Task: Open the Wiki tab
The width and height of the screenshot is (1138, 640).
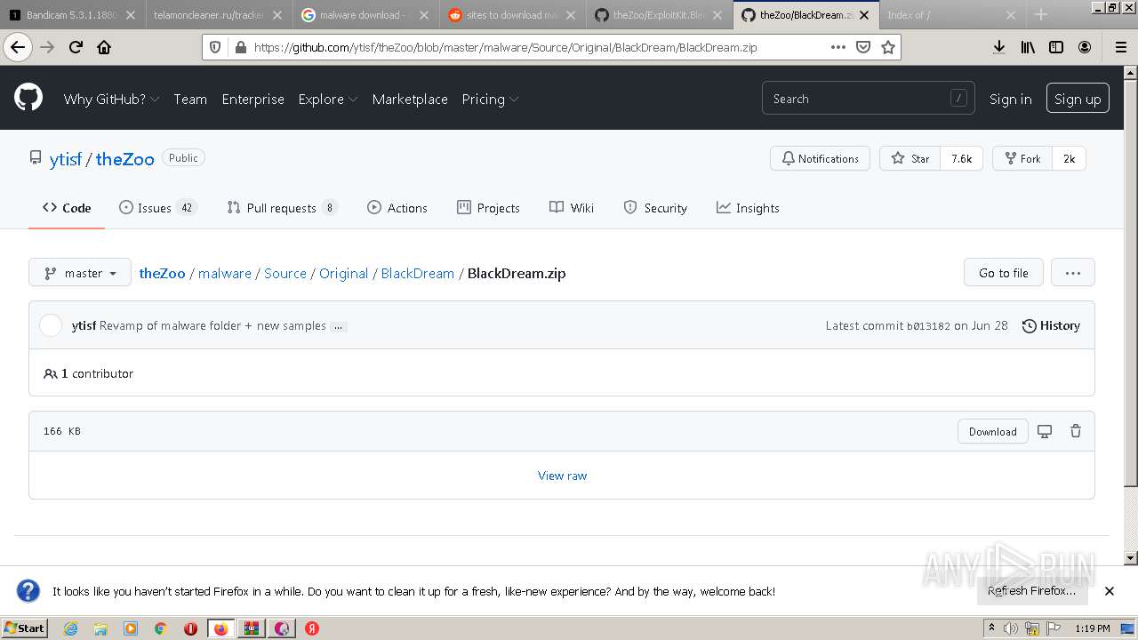Action: (572, 208)
